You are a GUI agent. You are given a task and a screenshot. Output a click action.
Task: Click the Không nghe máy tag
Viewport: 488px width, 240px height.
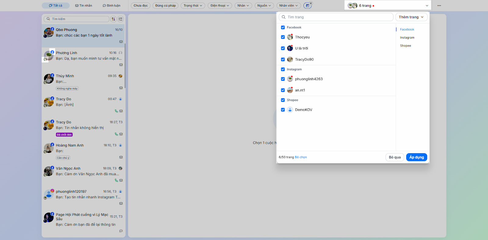(x=67, y=89)
